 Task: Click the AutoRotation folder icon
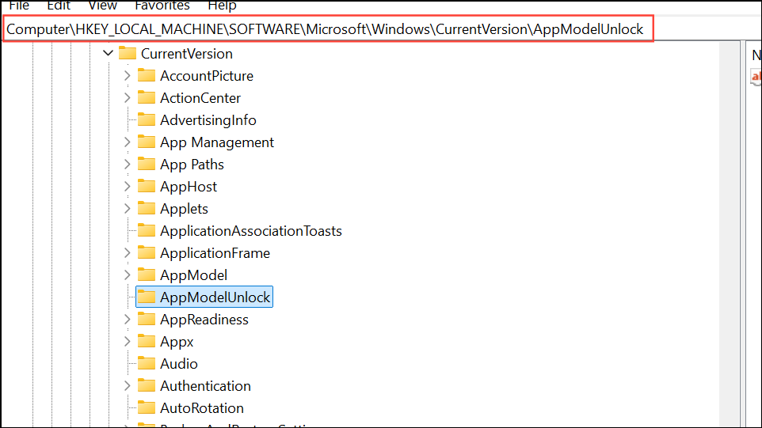click(147, 407)
